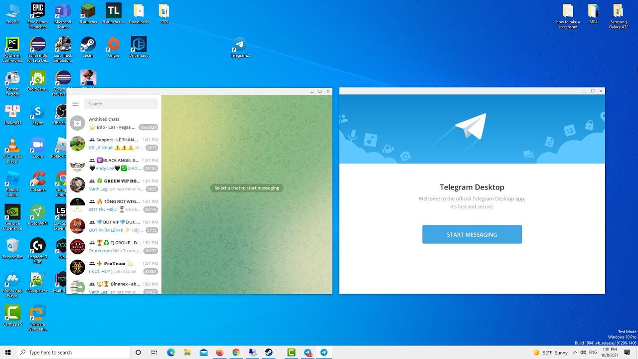638x359 pixels.
Task: Click the ProTeam chat avatar
Action: click(77, 267)
